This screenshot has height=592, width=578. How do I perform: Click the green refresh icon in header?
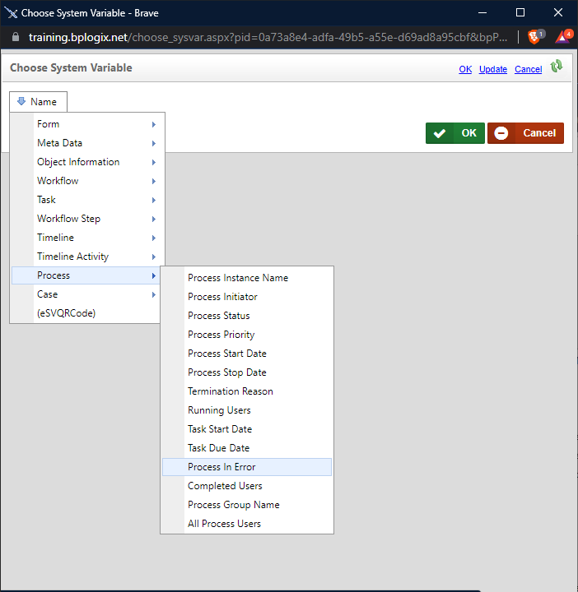[557, 67]
